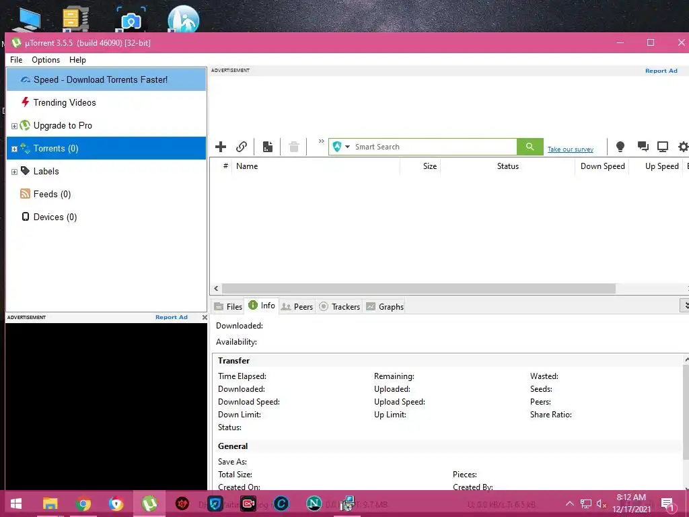The image size is (689, 517).
Task: Open Google Chrome from the taskbar
Action: (83, 504)
